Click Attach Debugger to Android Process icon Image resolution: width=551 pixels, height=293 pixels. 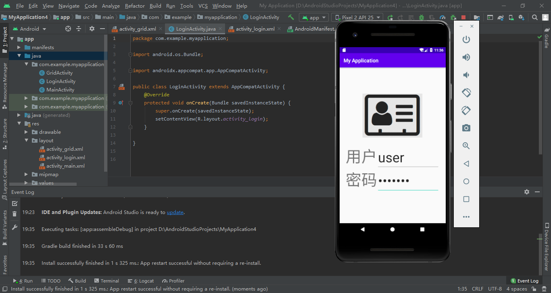pyautogui.click(x=453, y=17)
